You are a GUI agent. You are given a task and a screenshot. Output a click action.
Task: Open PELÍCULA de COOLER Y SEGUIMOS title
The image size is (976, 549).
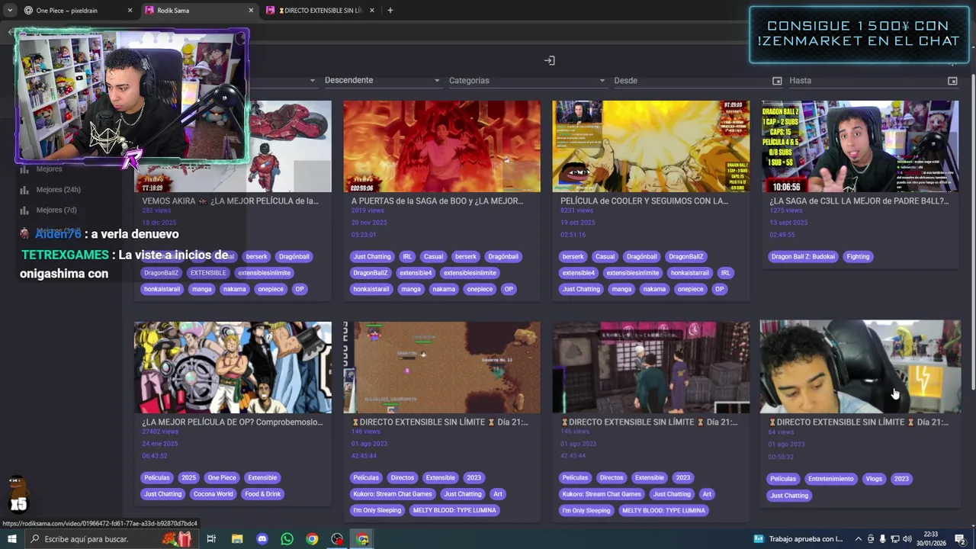644,201
